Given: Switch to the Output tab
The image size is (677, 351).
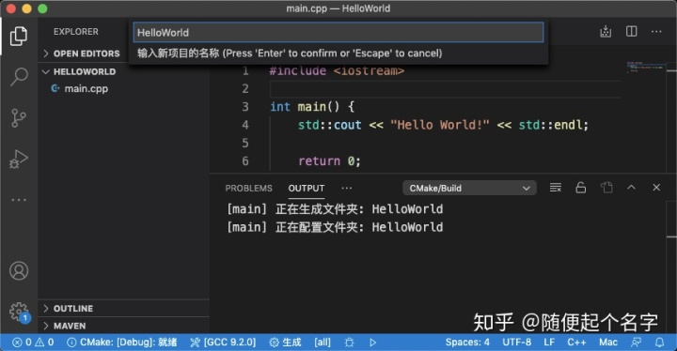Looking at the screenshot, I should (x=307, y=189).
